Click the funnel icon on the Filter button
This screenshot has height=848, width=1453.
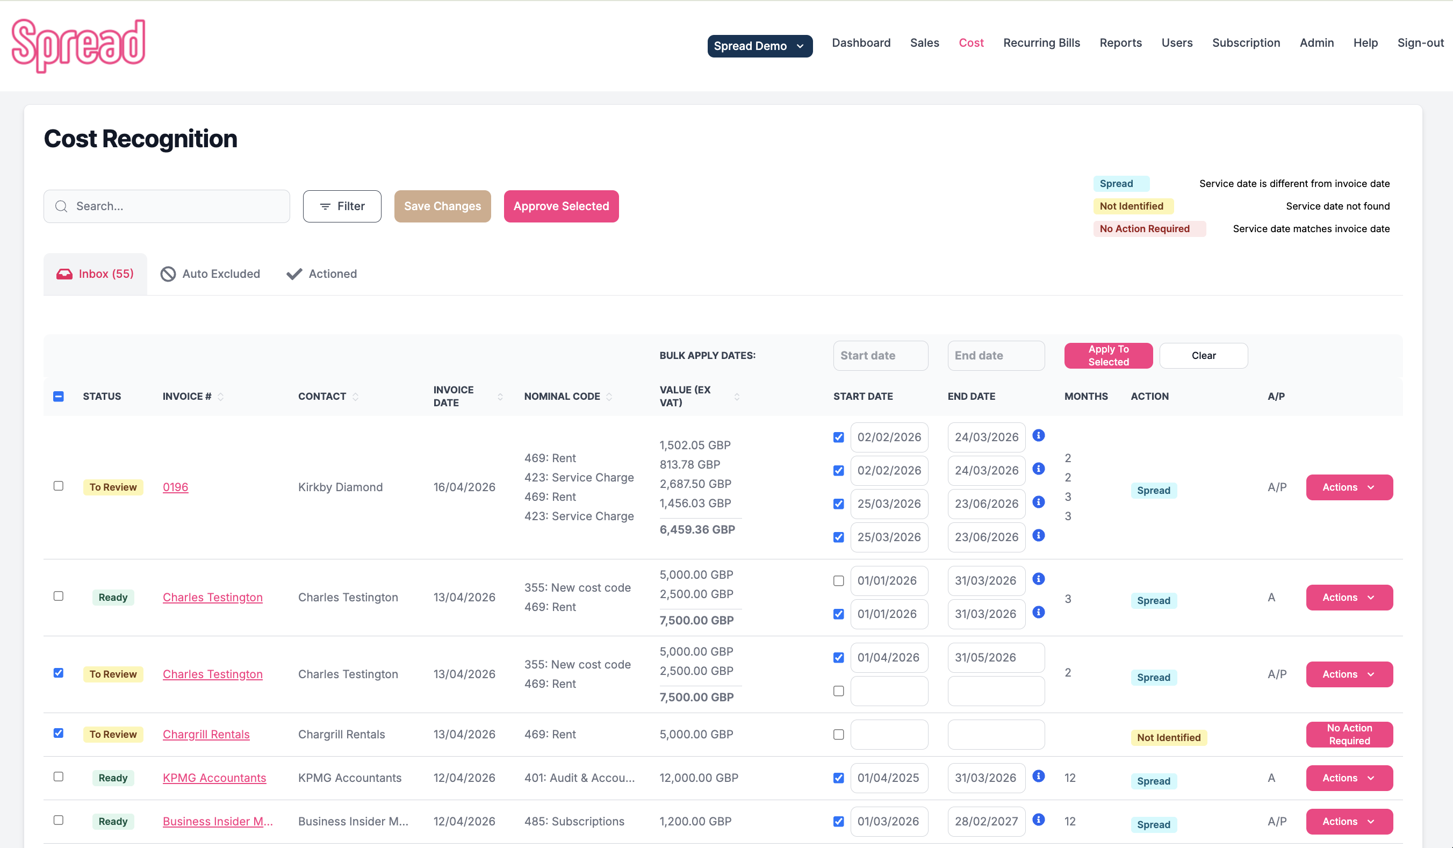tap(325, 206)
